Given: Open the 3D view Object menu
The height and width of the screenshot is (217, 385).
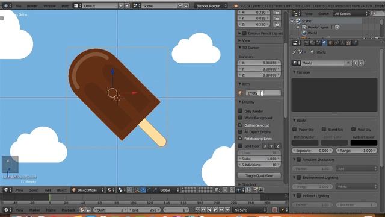Looking at the screenshot, I should 61,190.
